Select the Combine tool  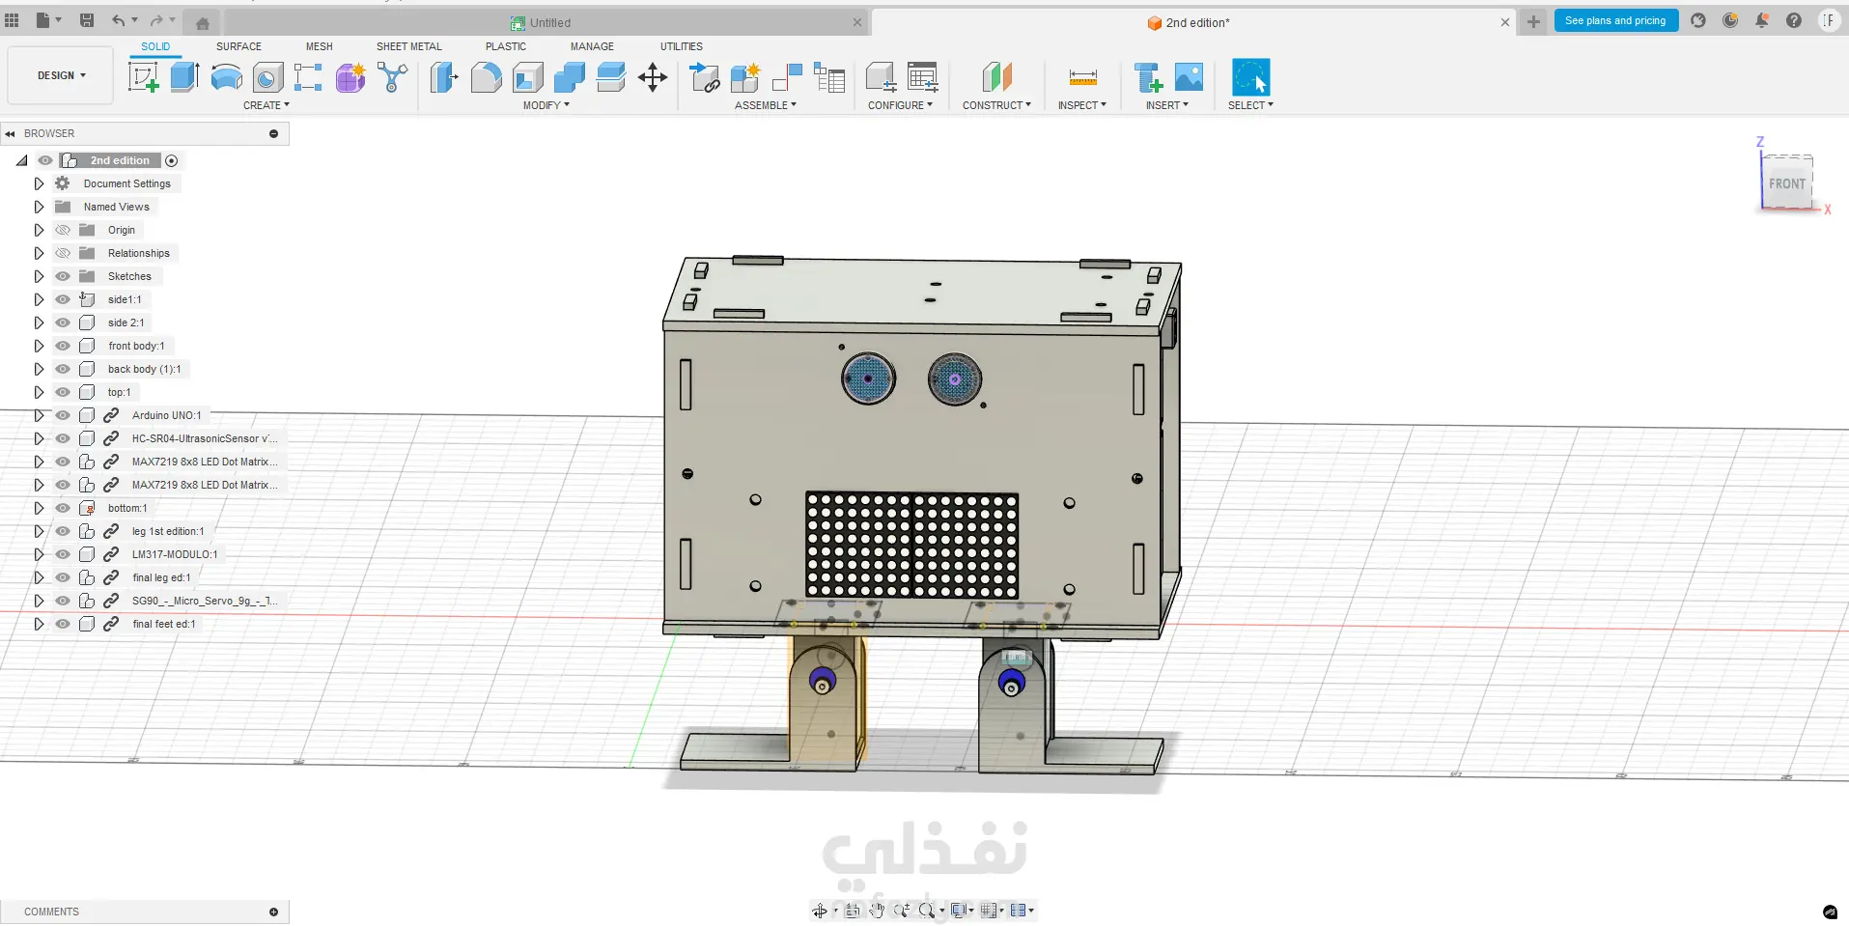point(569,77)
